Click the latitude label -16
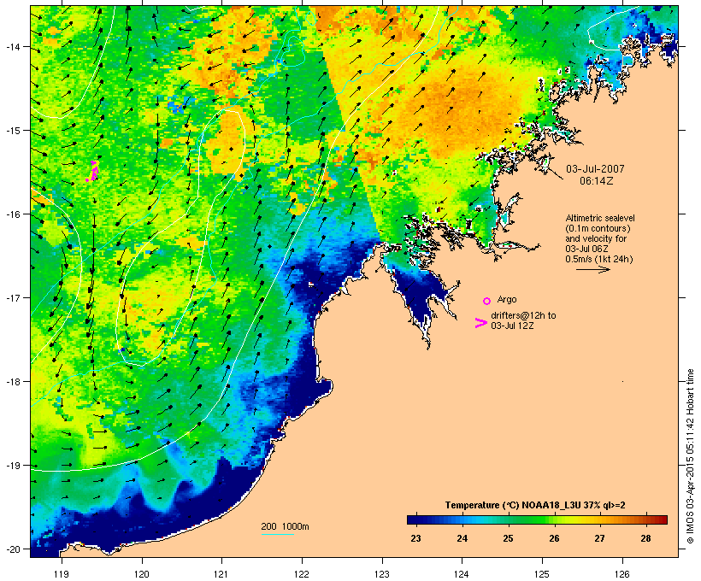 tap(12, 214)
